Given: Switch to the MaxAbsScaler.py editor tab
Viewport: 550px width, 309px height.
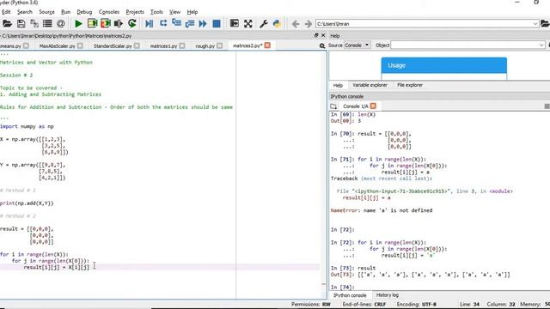Looking at the screenshot, I should pyautogui.click(x=58, y=45).
